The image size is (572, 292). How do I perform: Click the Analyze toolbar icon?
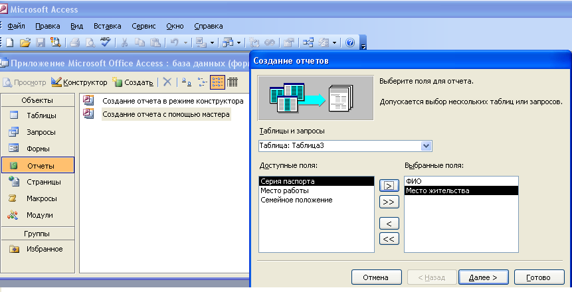pyautogui.click(x=228, y=42)
